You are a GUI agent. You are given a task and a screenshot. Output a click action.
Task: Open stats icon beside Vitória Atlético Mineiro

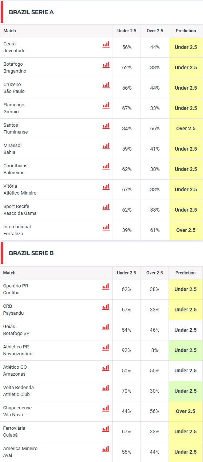click(x=106, y=187)
